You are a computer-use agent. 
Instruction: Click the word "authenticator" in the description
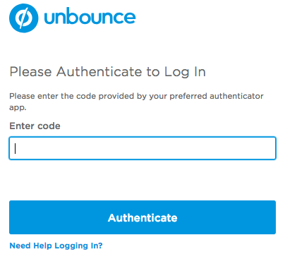pos(236,96)
